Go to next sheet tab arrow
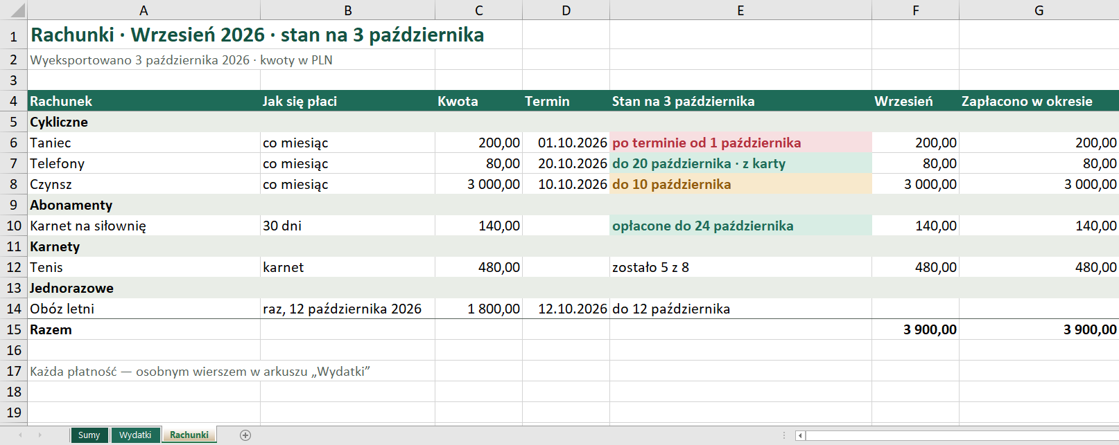 [x=40, y=435]
